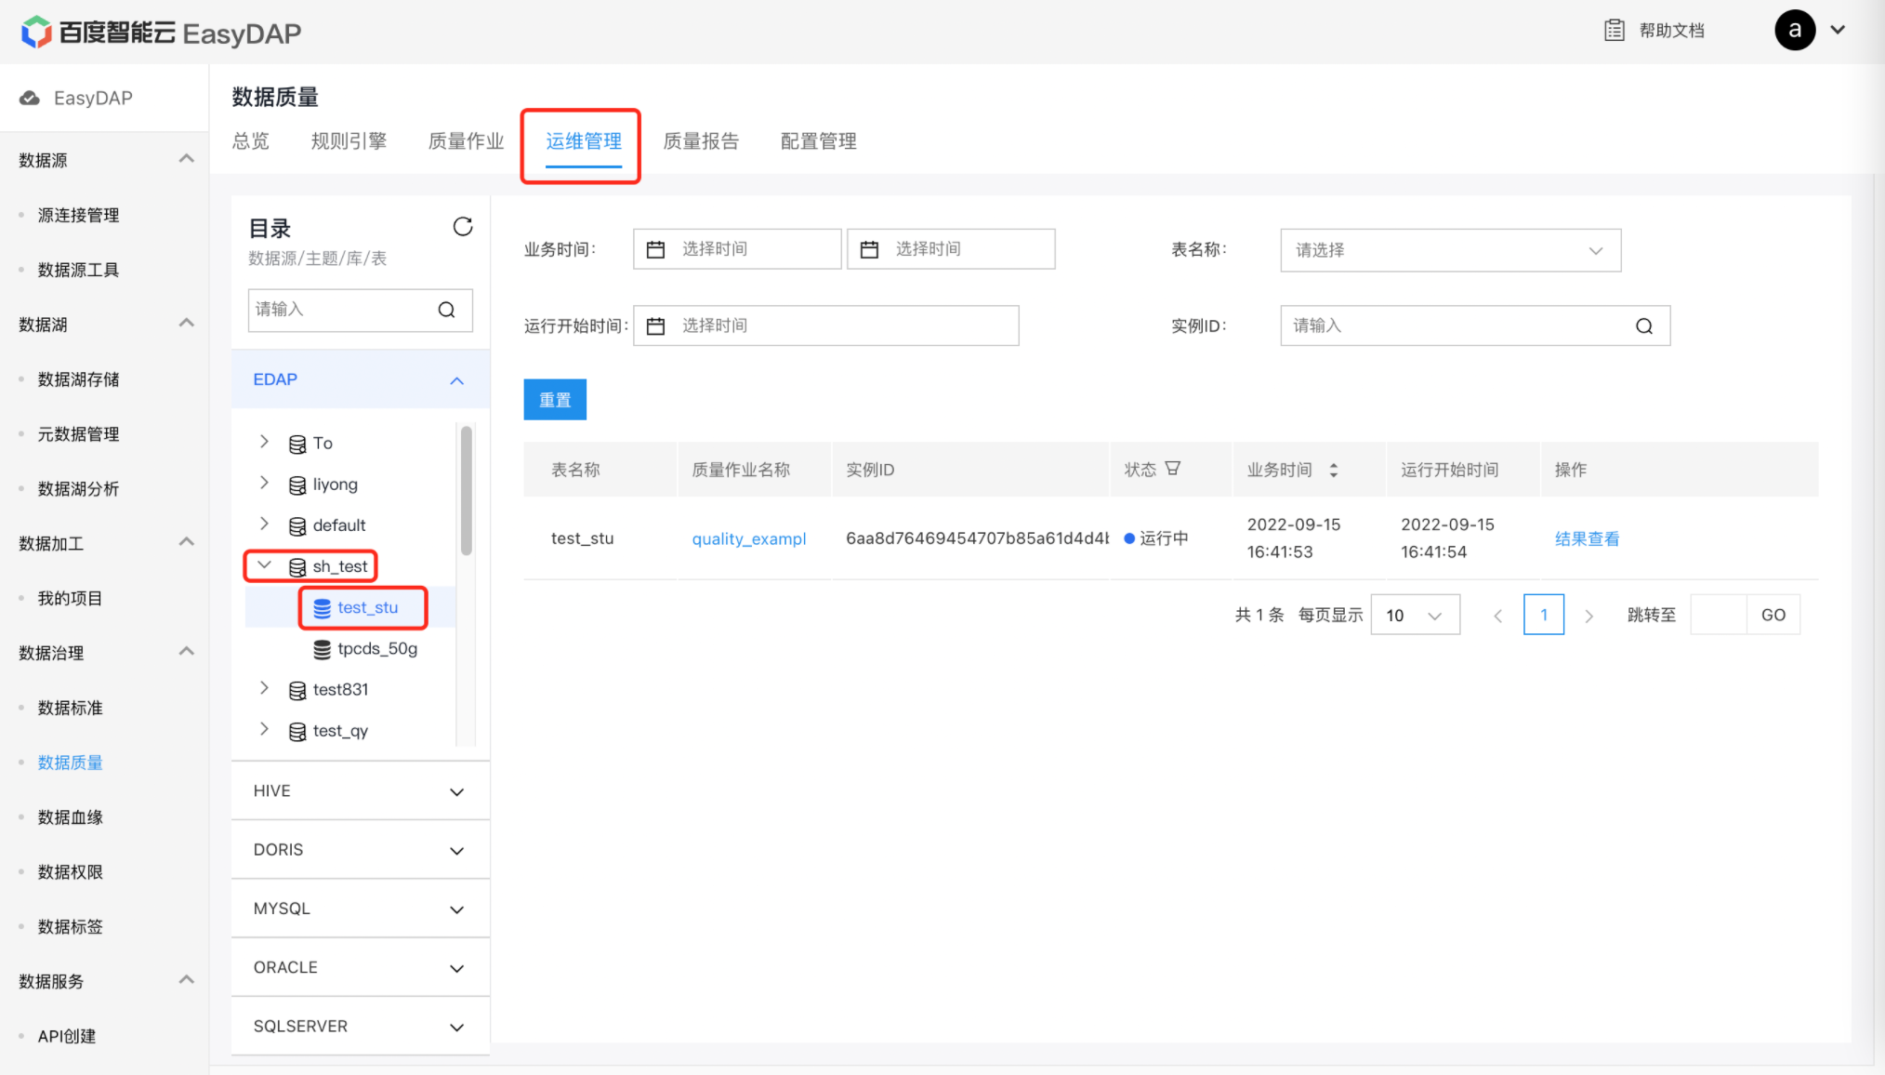Viewport: 1885px width, 1075px height.
Task: Open 帮助文档 help link
Action: coord(1671,31)
